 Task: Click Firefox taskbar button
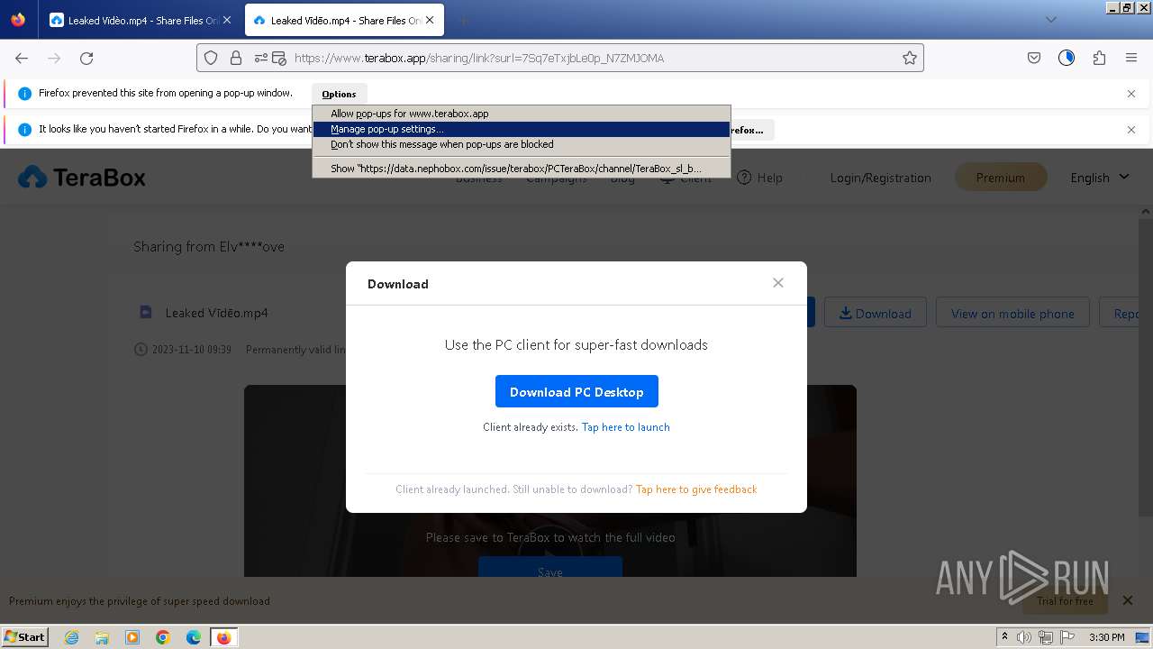point(224,637)
